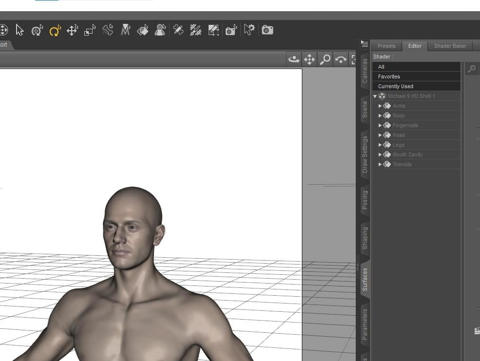Viewport: 480px width, 361px height.
Task: Click the surface icon beside Head
Action: (x=386, y=135)
